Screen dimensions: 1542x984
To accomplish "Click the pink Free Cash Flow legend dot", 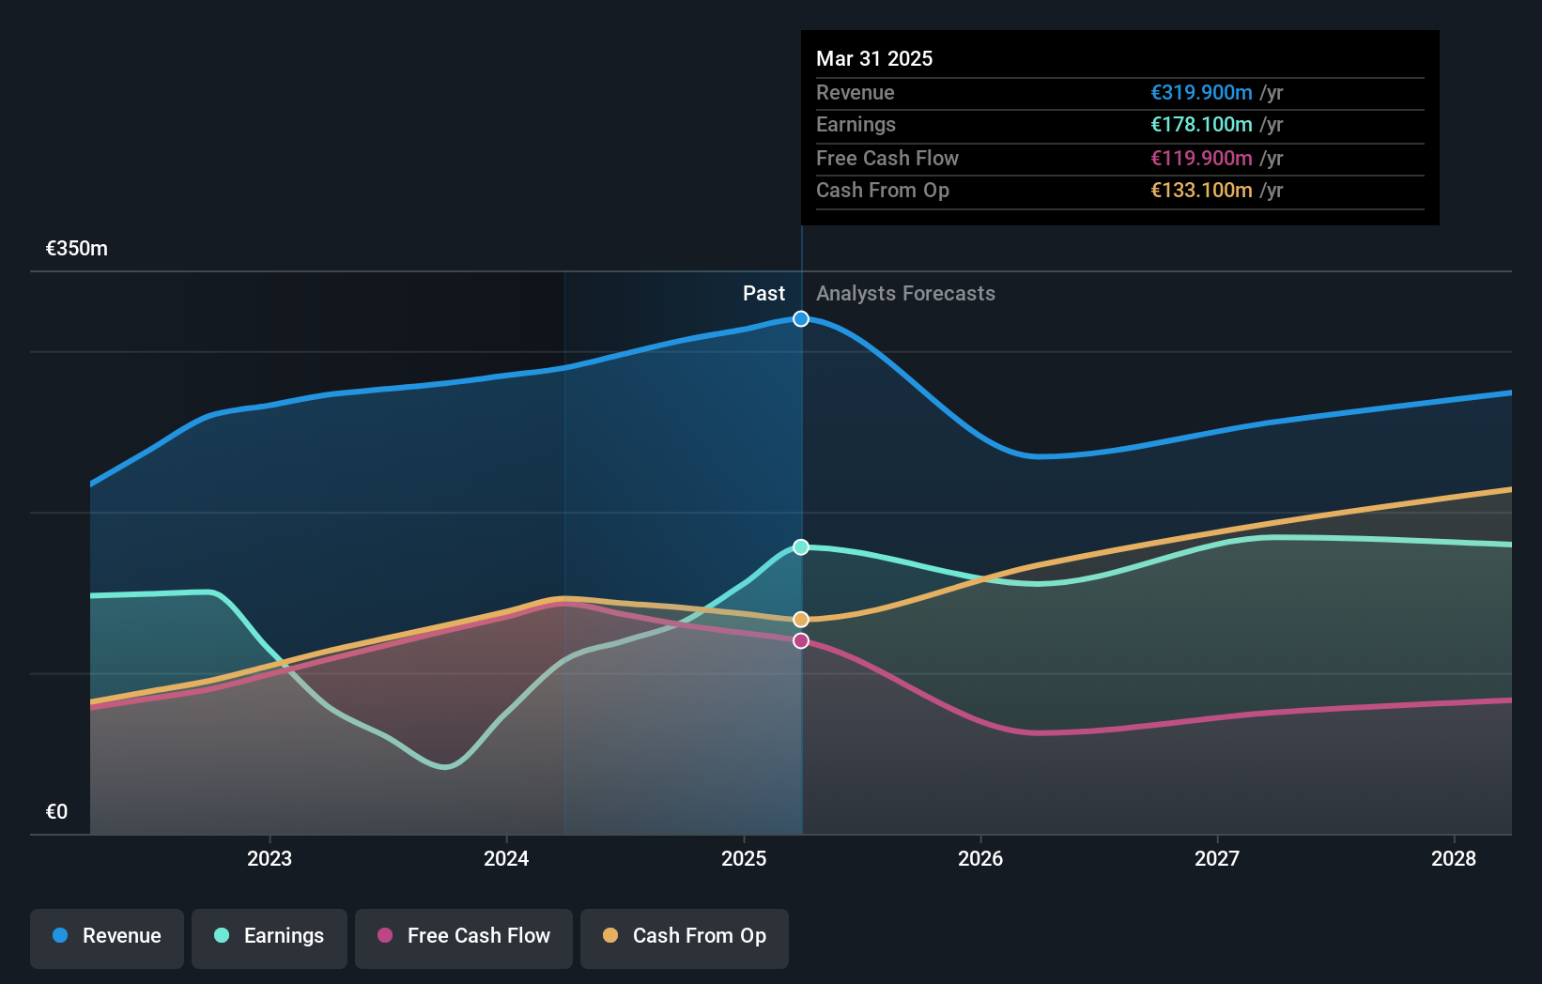I will [x=384, y=937].
